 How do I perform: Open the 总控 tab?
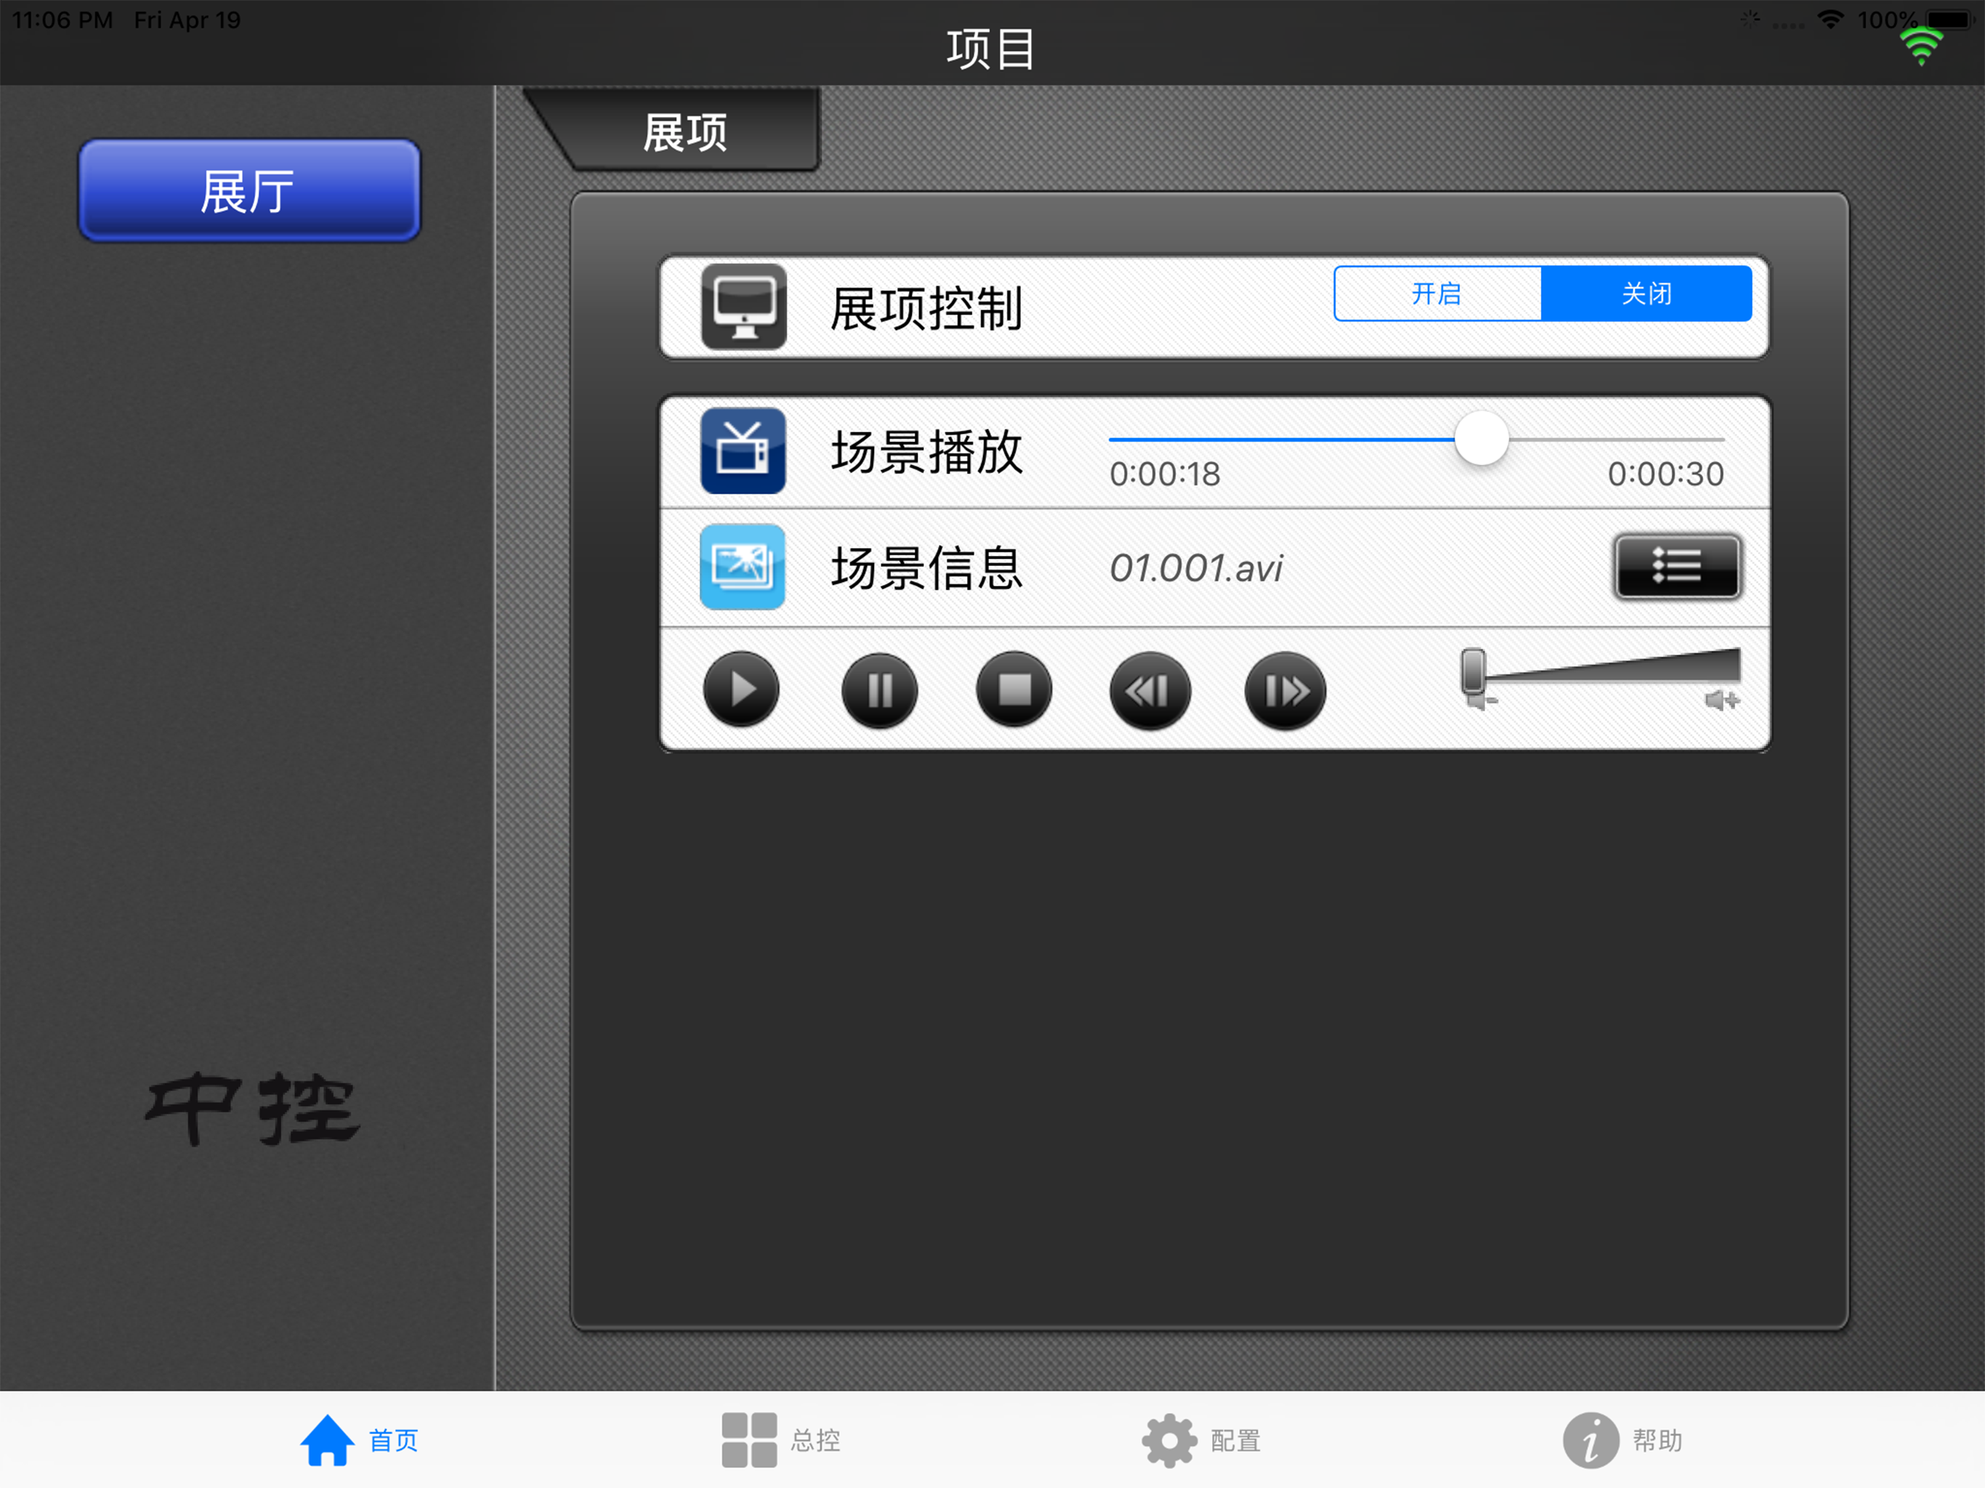pos(781,1441)
